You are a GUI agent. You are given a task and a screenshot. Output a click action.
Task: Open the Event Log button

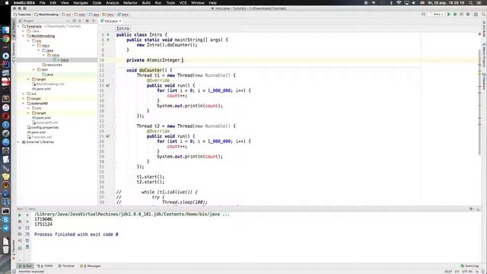[470, 266]
